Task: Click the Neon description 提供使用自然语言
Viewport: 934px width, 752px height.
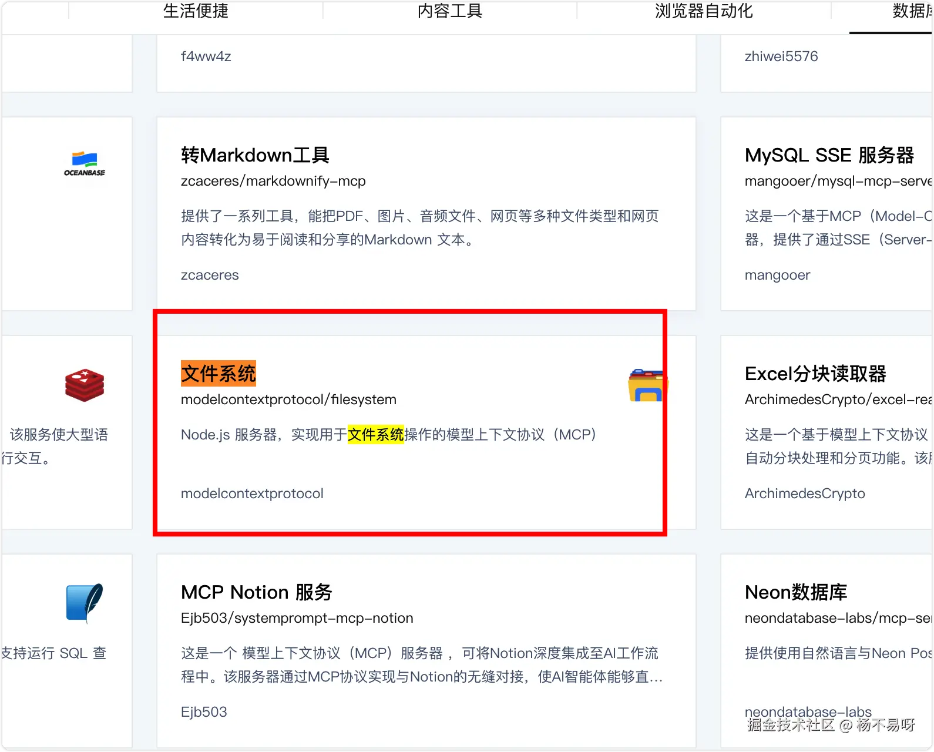Action: 838,653
